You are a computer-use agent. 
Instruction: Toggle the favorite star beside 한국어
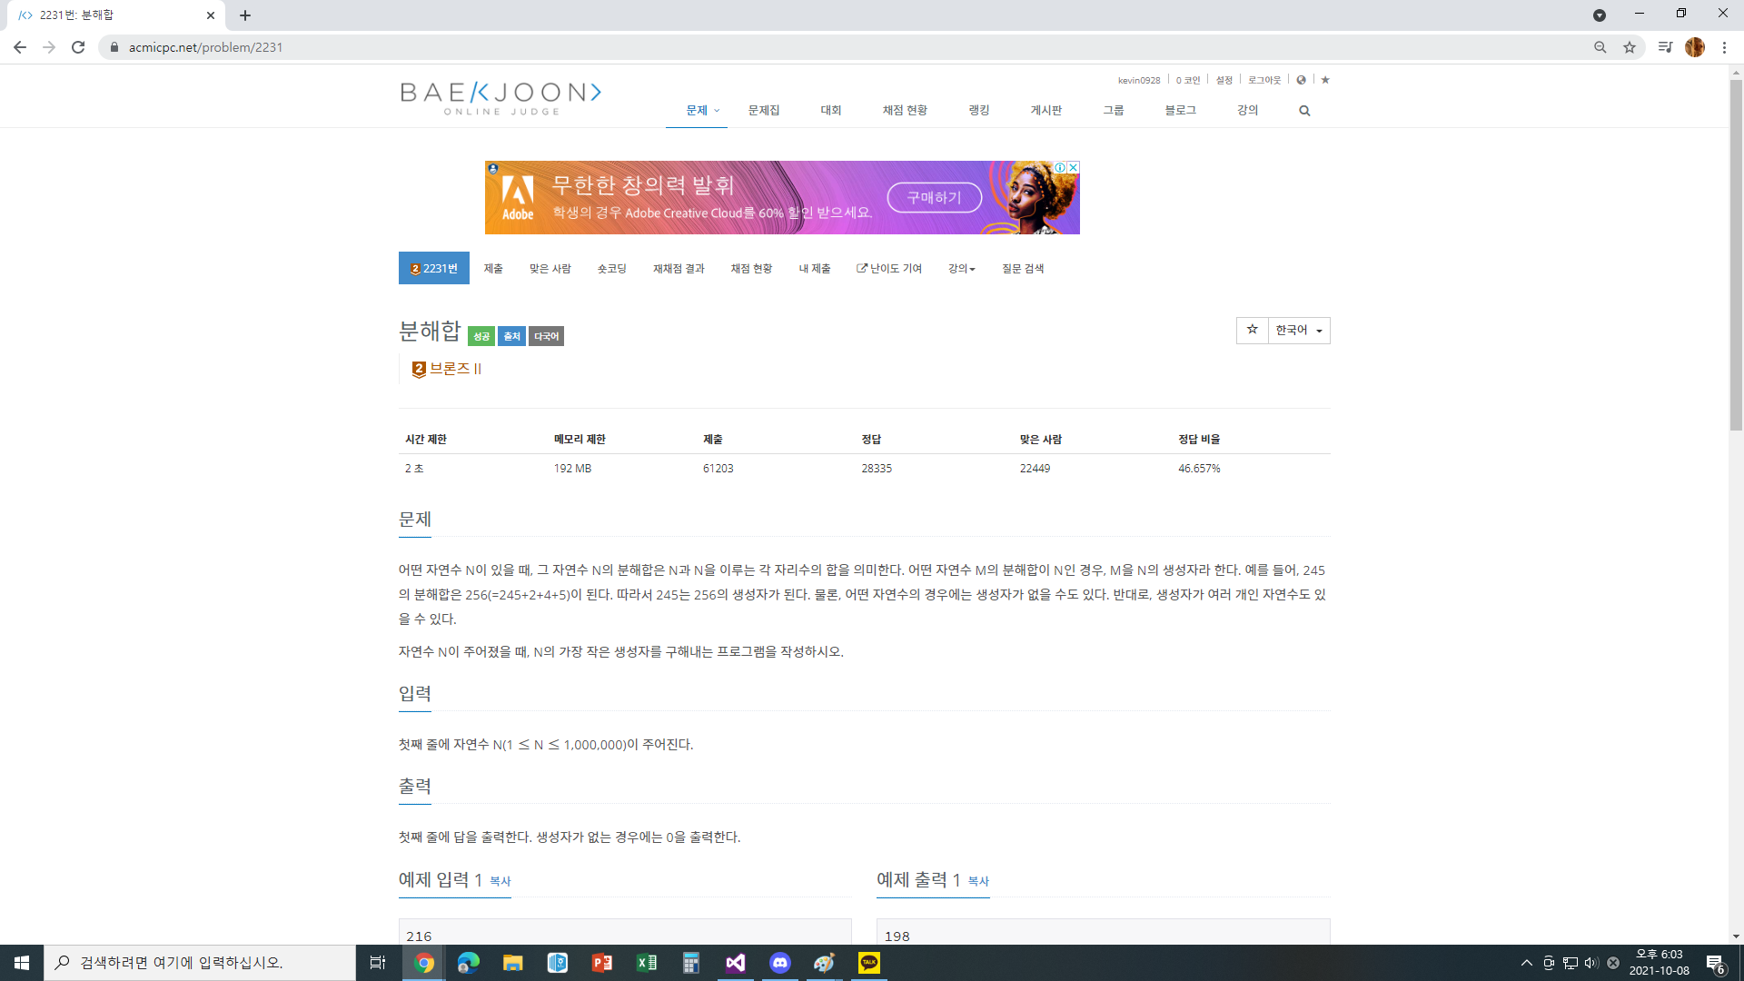pos(1252,330)
